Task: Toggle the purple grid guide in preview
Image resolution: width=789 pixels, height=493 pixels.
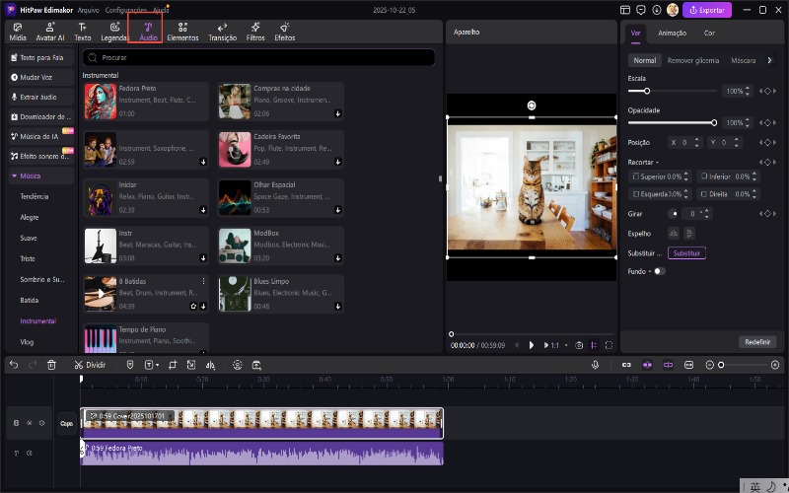Action: click(x=594, y=345)
